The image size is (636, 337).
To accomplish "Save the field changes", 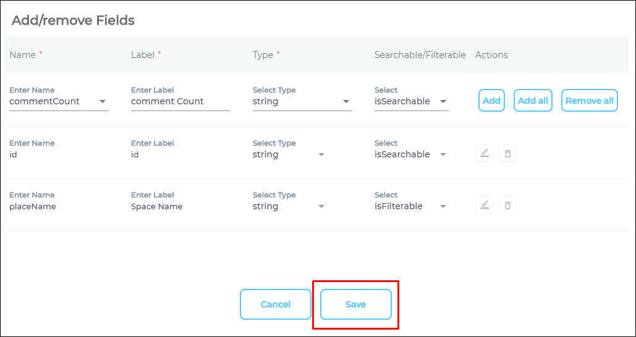I will click(x=355, y=304).
